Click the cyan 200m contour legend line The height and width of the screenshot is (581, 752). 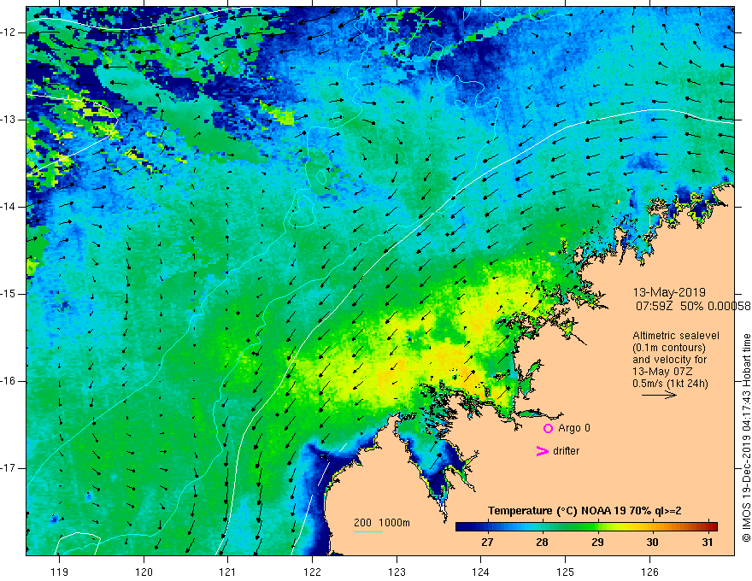pos(367,531)
